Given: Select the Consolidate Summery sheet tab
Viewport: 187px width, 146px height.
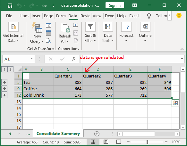Looking at the screenshot, I should pos(58,134).
